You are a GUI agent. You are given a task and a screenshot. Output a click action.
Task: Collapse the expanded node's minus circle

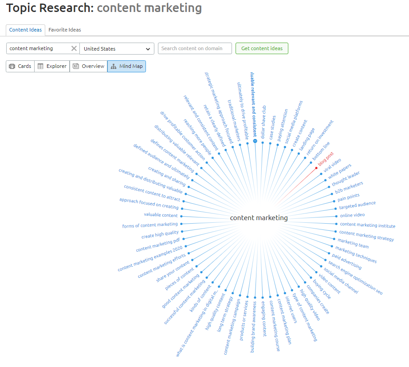(255, 141)
